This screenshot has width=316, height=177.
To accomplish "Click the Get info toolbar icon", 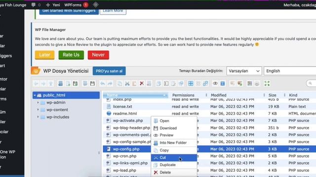I will (x=223, y=84).
